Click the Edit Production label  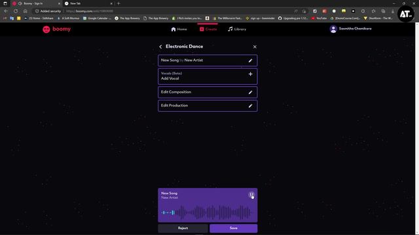174,106
